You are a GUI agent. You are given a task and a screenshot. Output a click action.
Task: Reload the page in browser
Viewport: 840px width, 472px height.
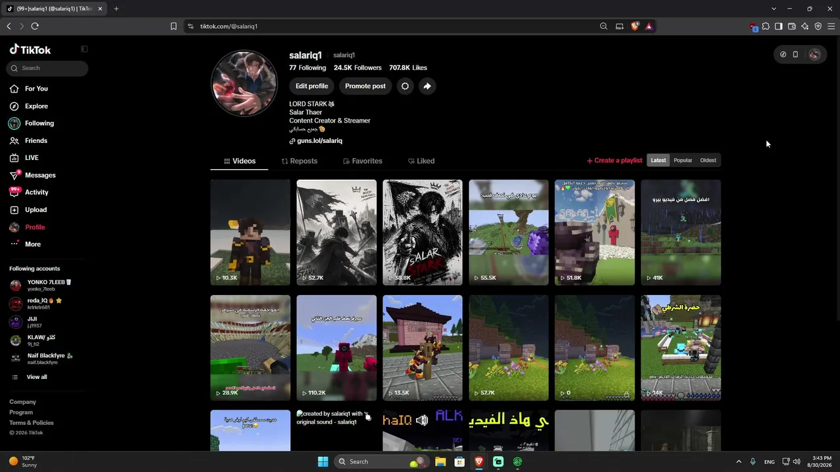tap(35, 26)
